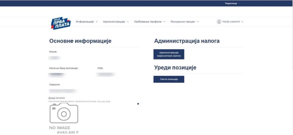Open the Администрација menu item
293x135 pixels.
[x=114, y=22]
